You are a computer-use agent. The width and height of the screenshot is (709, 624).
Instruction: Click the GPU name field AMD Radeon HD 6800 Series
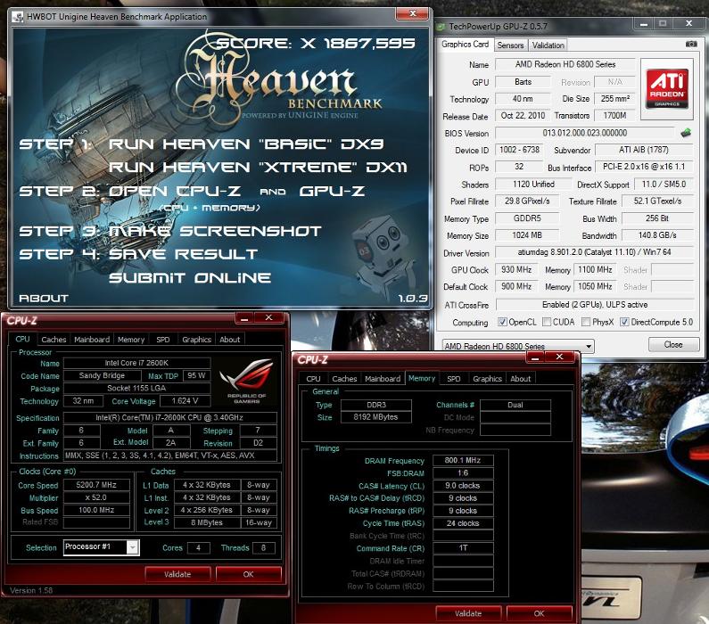(565, 64)
